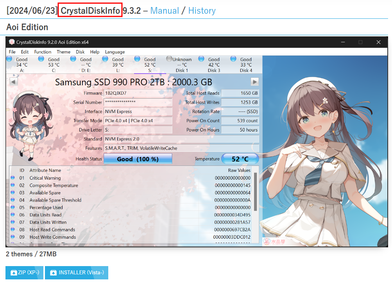This screenshot has width=392, height=288.
Task: Click the 52 °C temperature button
Action: (x=240, y=159)
